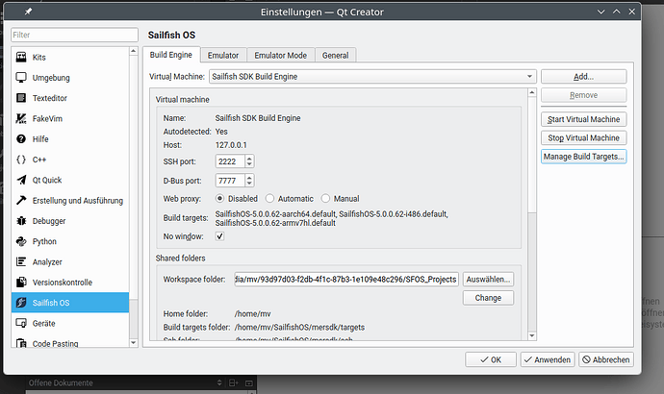Expand the Virtual Machine dropdown
The width and height of the screenshot is (664, 394).
coord(529,76)
